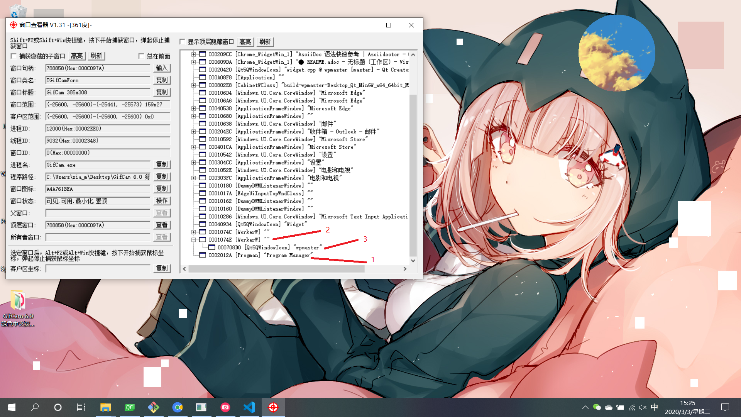741x417 pixels.
Task: Click the red camera app taskbar icon
Action: click(x=225, y=407)
